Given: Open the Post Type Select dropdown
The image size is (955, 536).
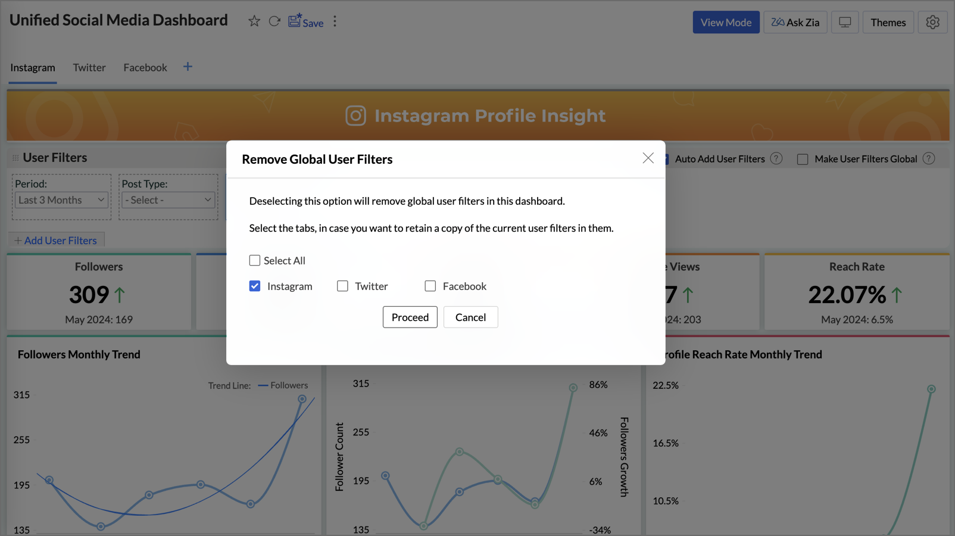Looking at the screenshot, I should coord(168,200).
